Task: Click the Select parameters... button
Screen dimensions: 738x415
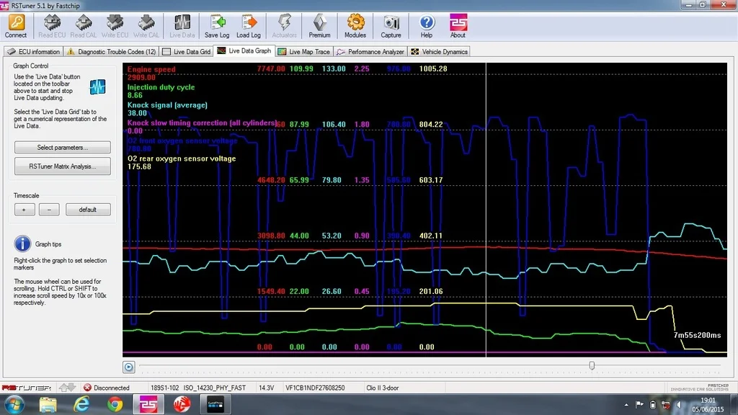Action: pyautogui.click(x=63, y=147)
